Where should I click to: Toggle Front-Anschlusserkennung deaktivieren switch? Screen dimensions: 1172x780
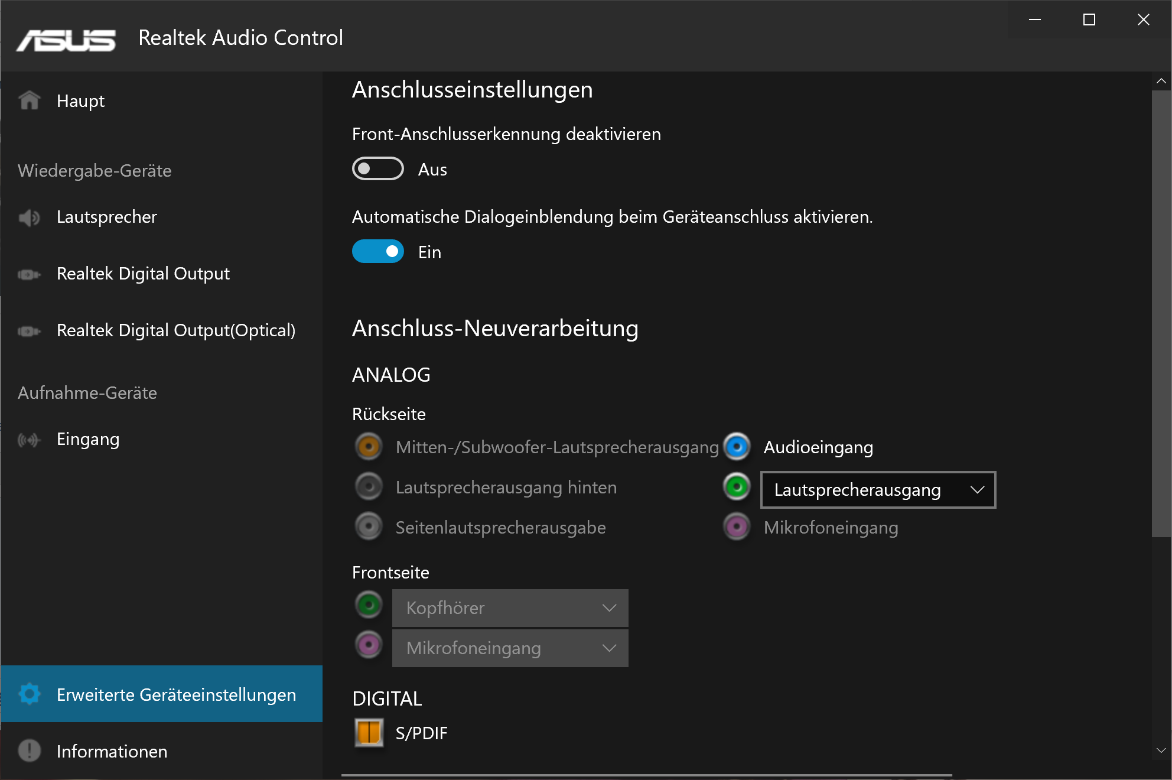[x=377, y=169]
